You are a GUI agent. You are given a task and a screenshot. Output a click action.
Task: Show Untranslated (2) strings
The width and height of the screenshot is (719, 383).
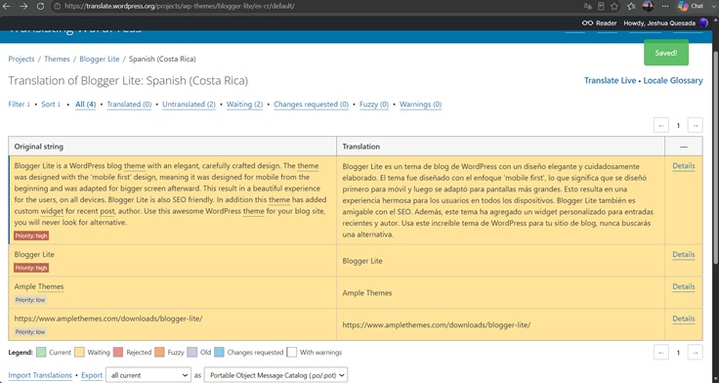tap(189, 105)
